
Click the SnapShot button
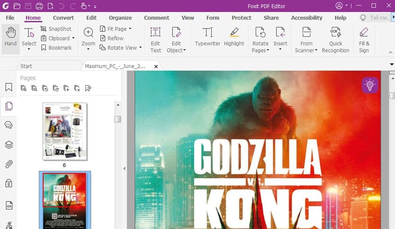tap(56, 29)
